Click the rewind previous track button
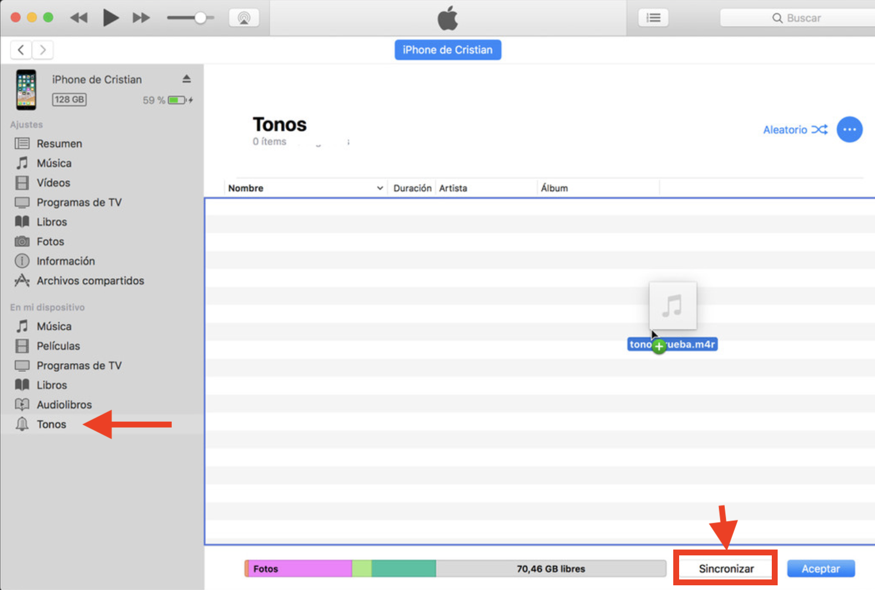 coord(79,18)
